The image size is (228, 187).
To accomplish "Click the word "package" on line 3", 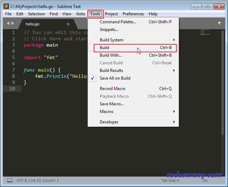I will [x=34, y=45].
